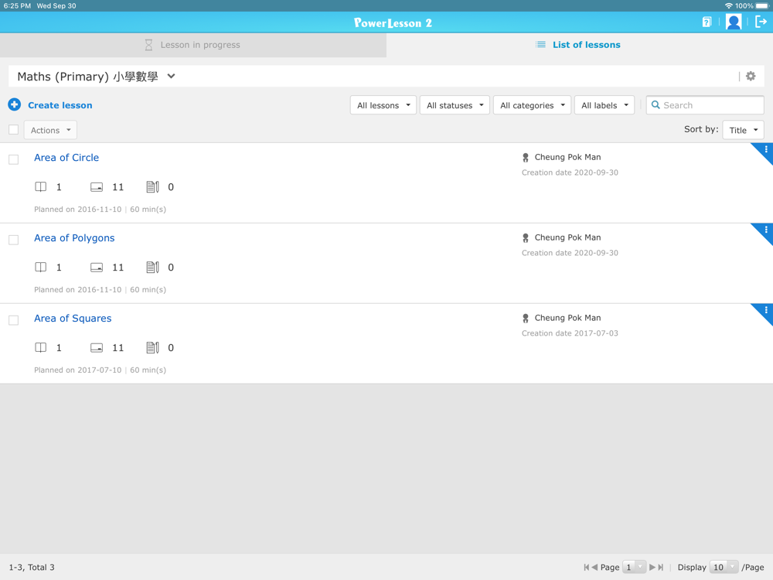Click the worksheet icon in Area of Squares row
This screenshot has height=580, width=773.
click(x=152, y=348)
